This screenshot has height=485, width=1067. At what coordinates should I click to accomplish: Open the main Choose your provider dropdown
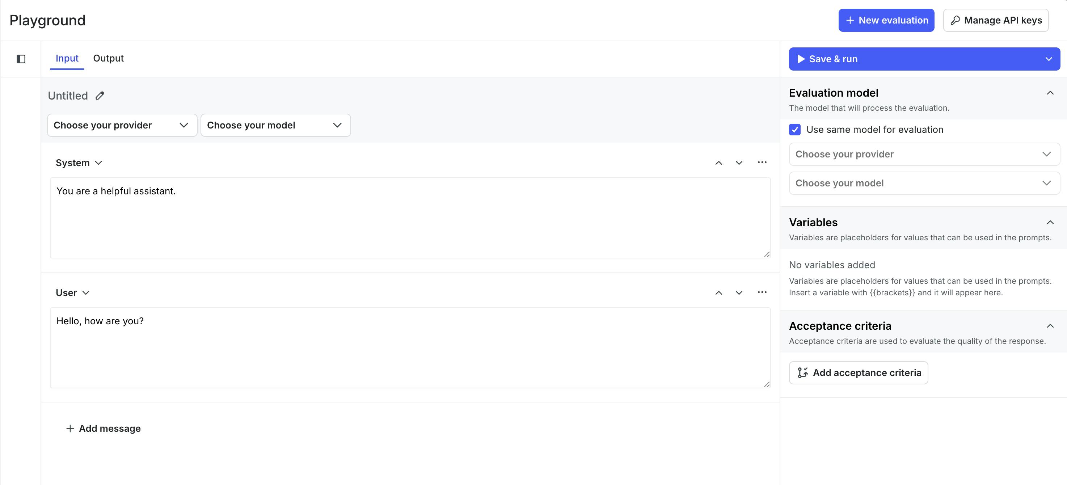click(122, 125)
